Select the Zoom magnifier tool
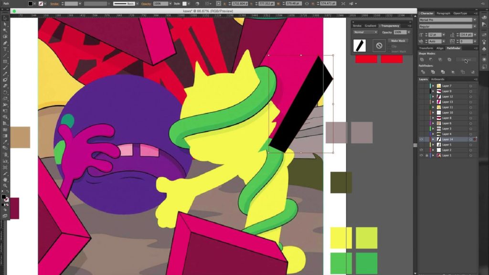The width and height of the screenshot is (489, 275). point(5,186)
